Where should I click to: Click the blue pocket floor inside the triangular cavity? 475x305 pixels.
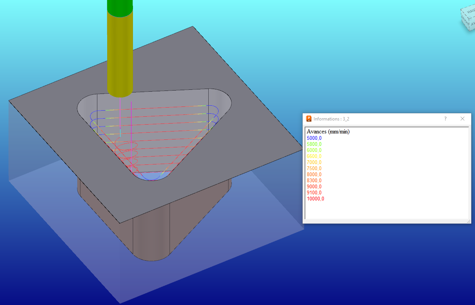[x=150, y=175]
